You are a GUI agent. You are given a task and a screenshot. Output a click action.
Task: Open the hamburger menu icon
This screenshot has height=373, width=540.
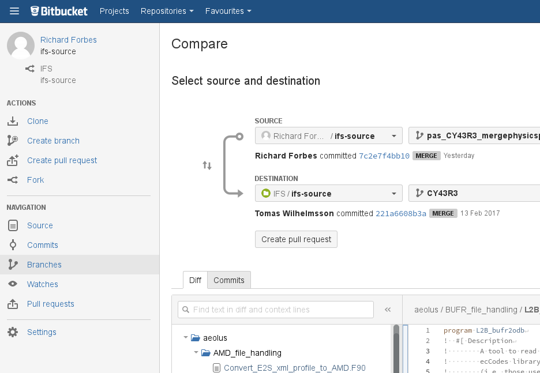click(x=14, y=11)
